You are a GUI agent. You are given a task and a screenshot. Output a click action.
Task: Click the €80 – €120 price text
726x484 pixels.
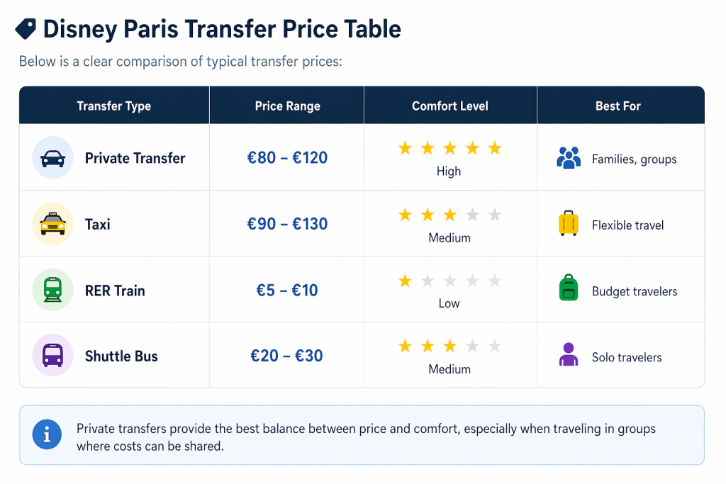(x=287, y=158)
